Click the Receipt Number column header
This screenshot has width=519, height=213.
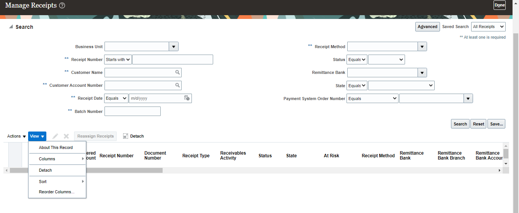[x=117, y=156]
